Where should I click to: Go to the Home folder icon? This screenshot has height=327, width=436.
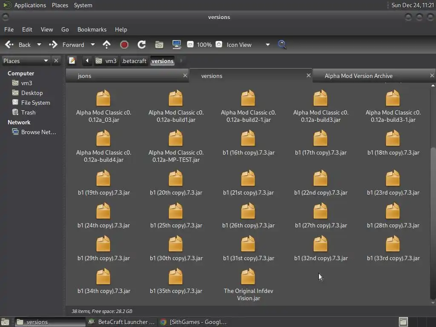159,45
